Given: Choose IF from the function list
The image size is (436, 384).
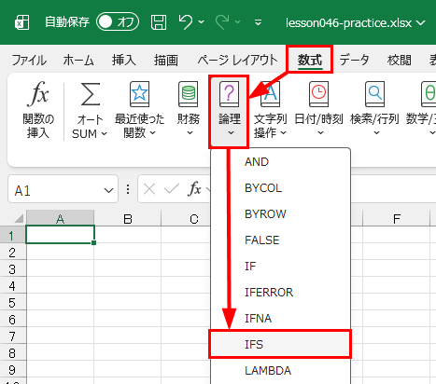Looking at the screenshot, I should (x=281, y=267).
